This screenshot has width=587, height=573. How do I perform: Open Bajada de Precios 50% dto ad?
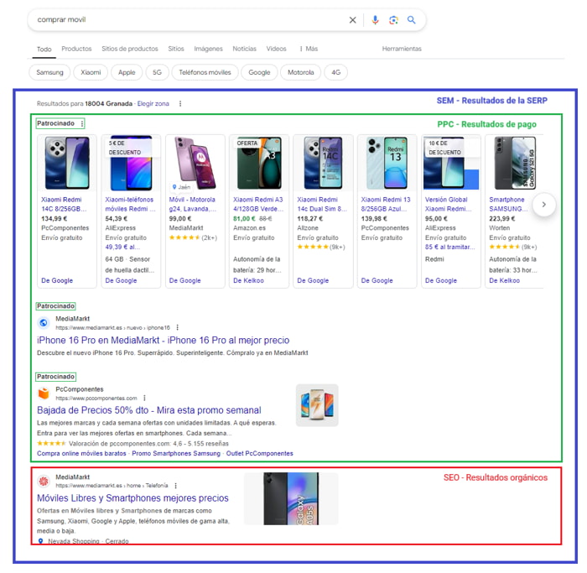pyautogui.click(x=149, y=410)
